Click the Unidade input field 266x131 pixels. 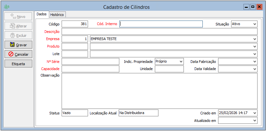[x=169, y=69]
